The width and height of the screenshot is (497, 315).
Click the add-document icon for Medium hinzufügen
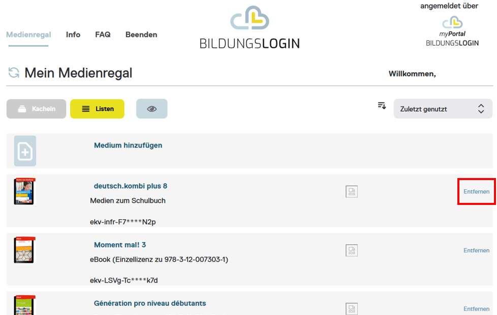click(x=25, y=151)
